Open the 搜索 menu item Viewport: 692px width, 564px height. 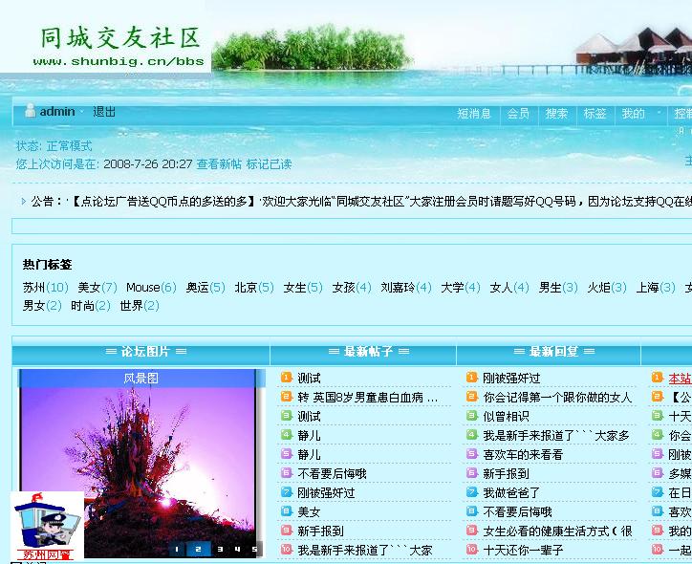point(556,114)
